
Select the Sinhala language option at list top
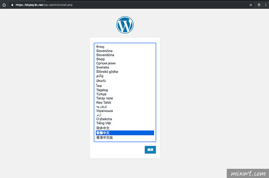[x=125, y=46]
